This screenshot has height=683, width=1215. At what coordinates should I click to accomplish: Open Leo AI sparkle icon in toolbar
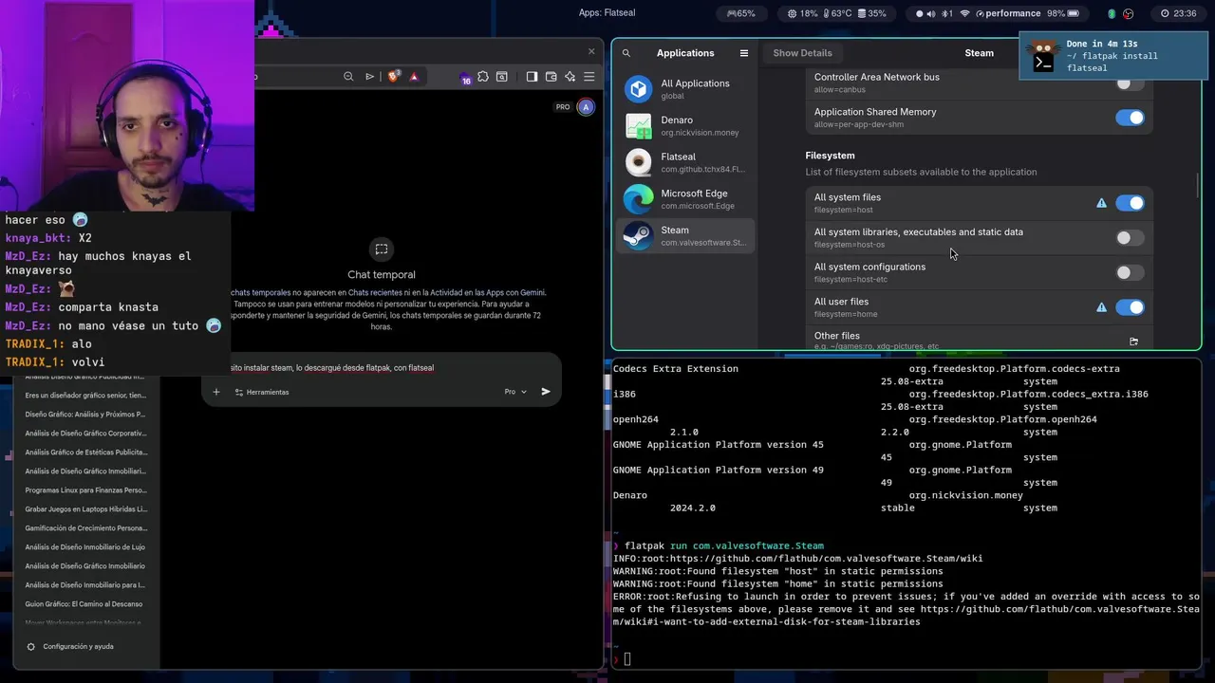coord(570,77)
